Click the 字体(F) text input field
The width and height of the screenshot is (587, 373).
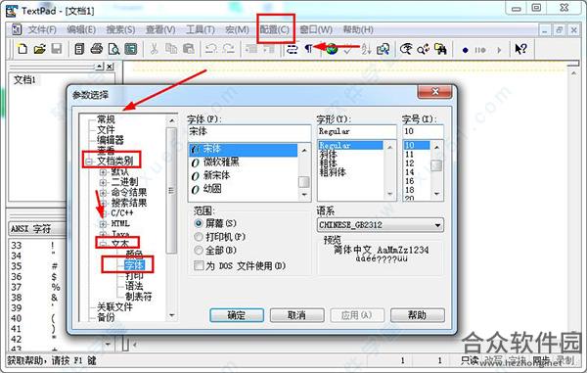coord(248,131)
